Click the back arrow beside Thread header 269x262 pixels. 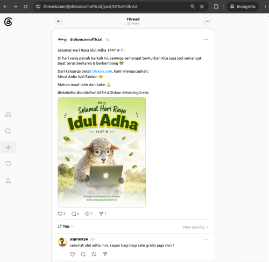point(59,21)
